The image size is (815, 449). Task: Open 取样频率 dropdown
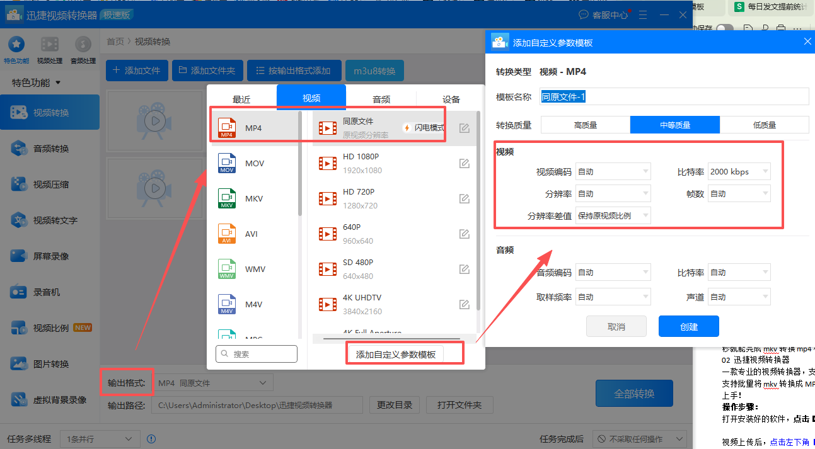click(613, 297)
